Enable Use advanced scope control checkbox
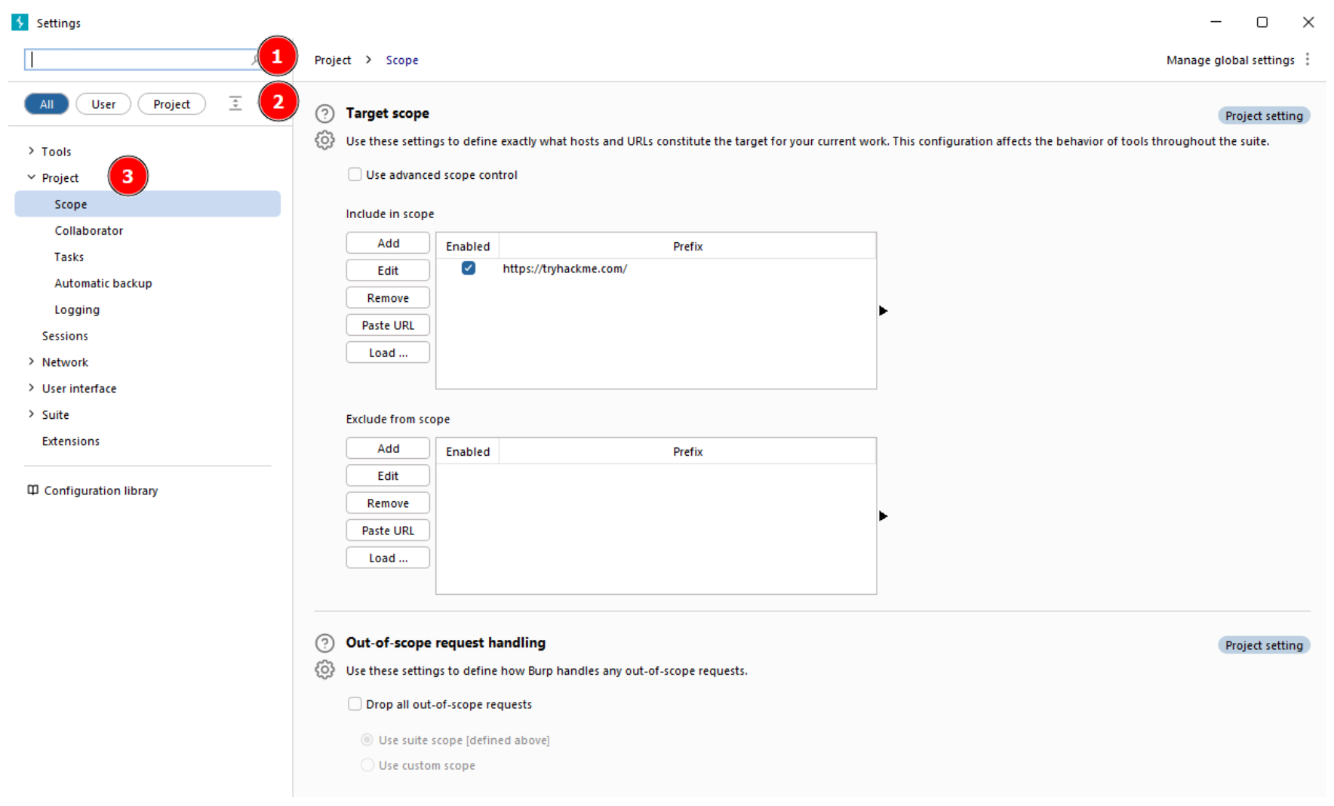 click(355, 175)
